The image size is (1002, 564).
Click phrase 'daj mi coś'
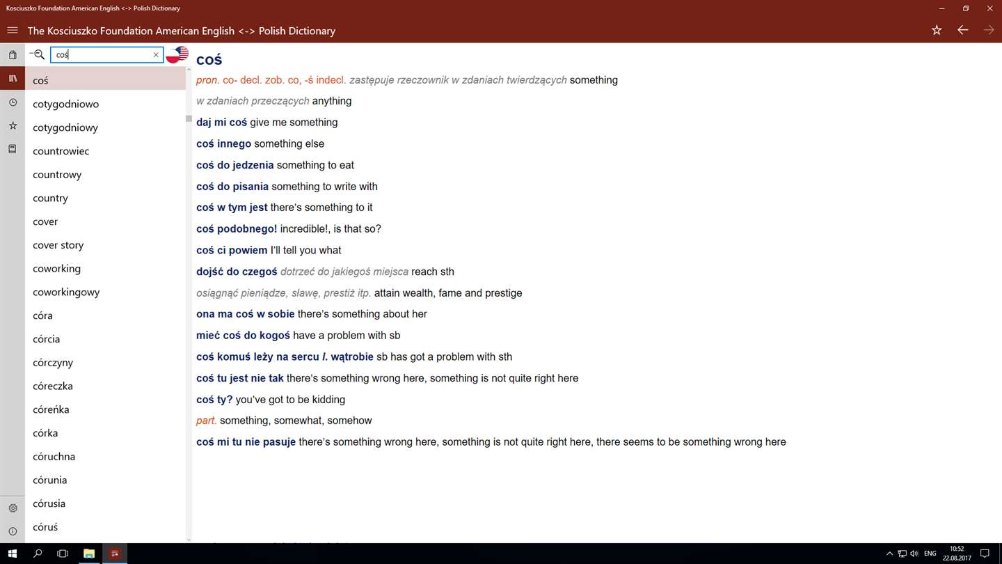point(221,122)
